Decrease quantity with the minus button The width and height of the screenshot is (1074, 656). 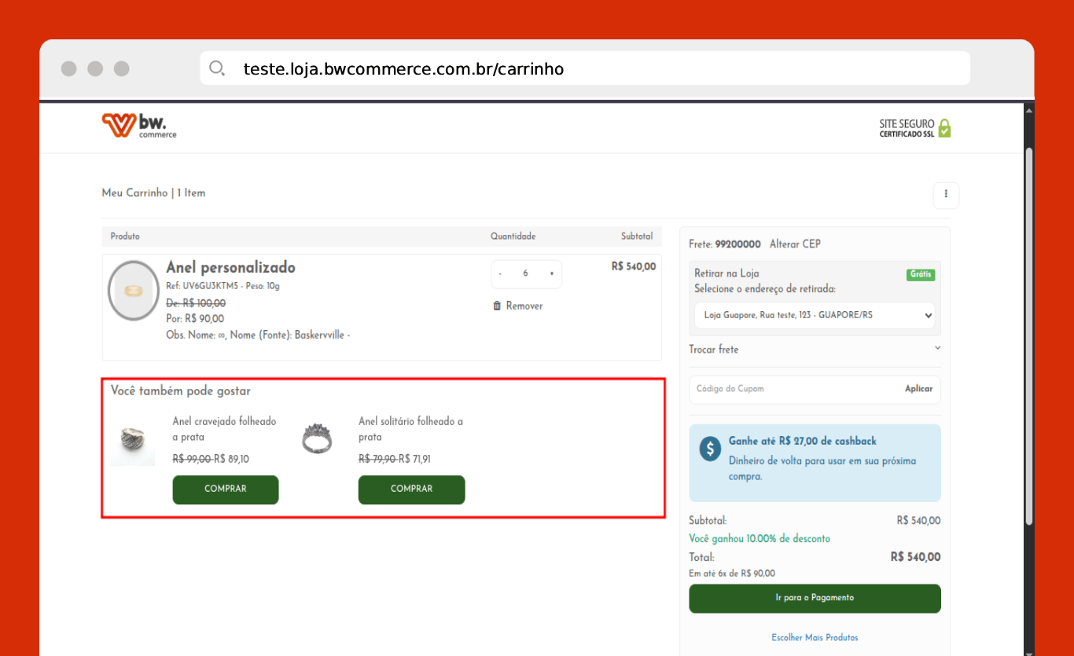[x=500, y=273]
